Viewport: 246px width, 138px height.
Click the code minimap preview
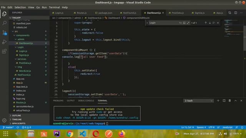pos(234,28)
